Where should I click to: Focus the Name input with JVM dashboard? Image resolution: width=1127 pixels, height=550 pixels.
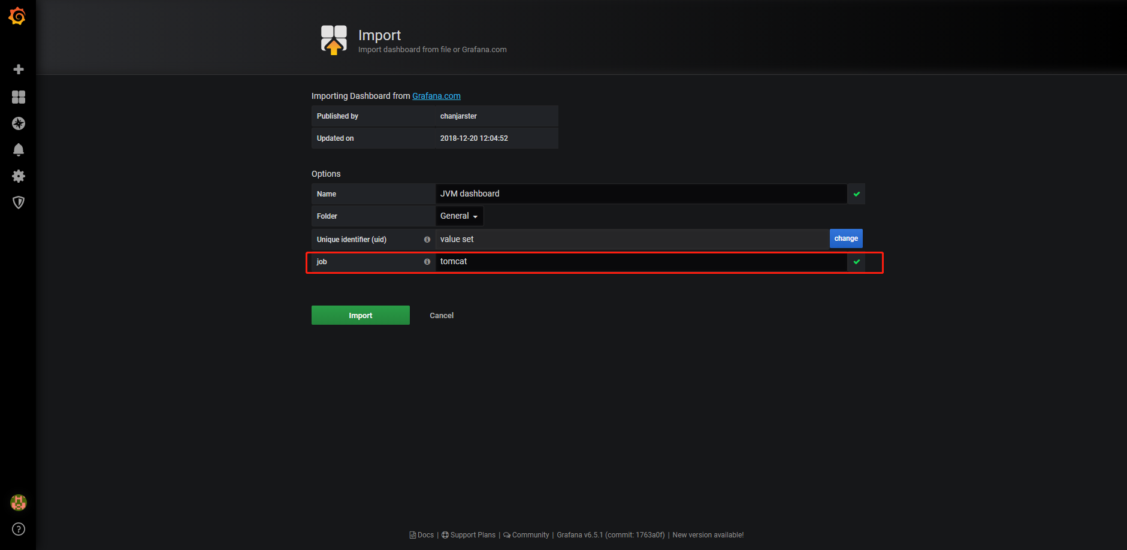(x=640, y=194)
